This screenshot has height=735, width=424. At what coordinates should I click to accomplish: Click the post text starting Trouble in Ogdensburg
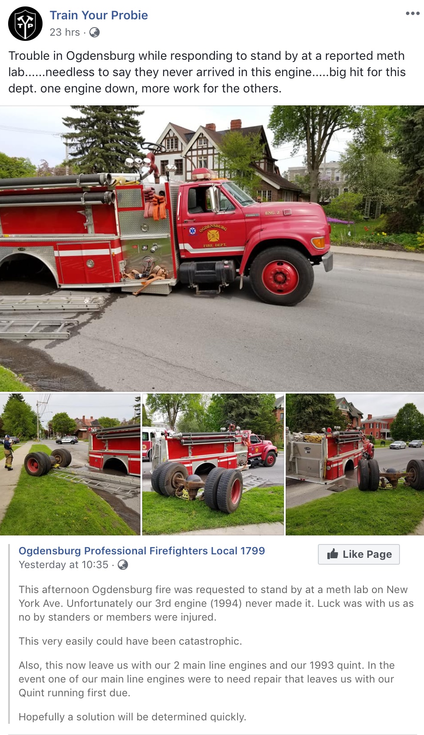207,72
